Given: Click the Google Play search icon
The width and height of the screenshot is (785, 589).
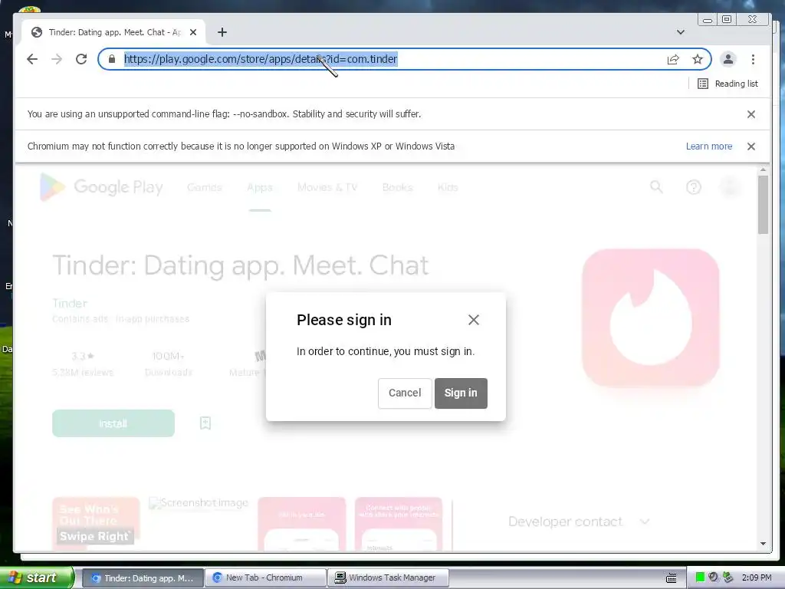Looking at the screenshot, I should (x=656, y=187).
